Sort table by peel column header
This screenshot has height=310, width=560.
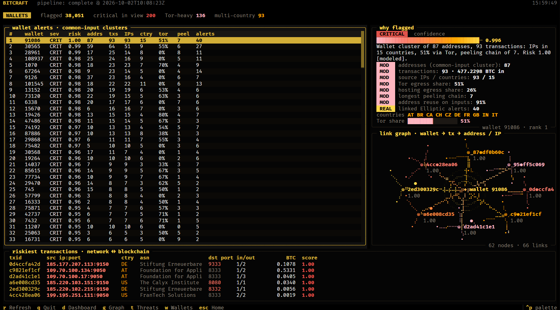(184, 34)
